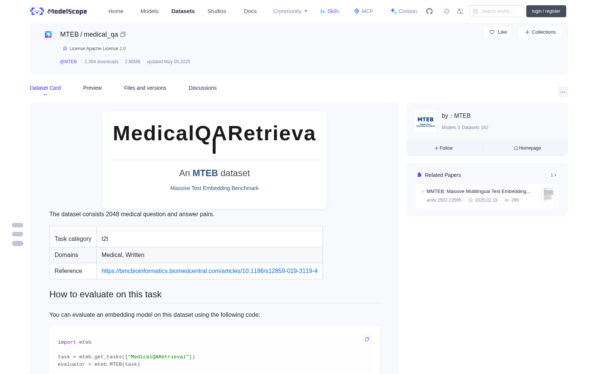Image resolution: width=598 pixels, height=374 pixels.
Task: Open the MMTEB paper thumbnail
Action: coord(548,196)
